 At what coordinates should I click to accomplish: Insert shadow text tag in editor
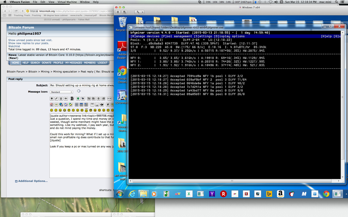point(83,98)
